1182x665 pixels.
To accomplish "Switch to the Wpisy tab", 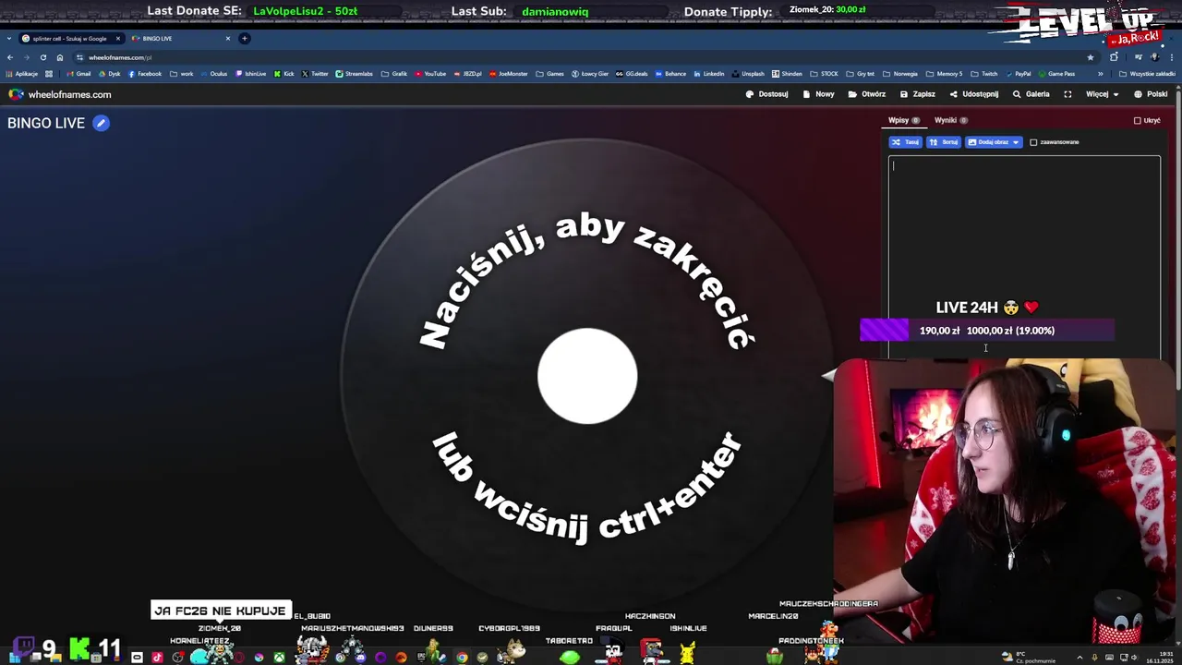I will (x=904, y=120).
